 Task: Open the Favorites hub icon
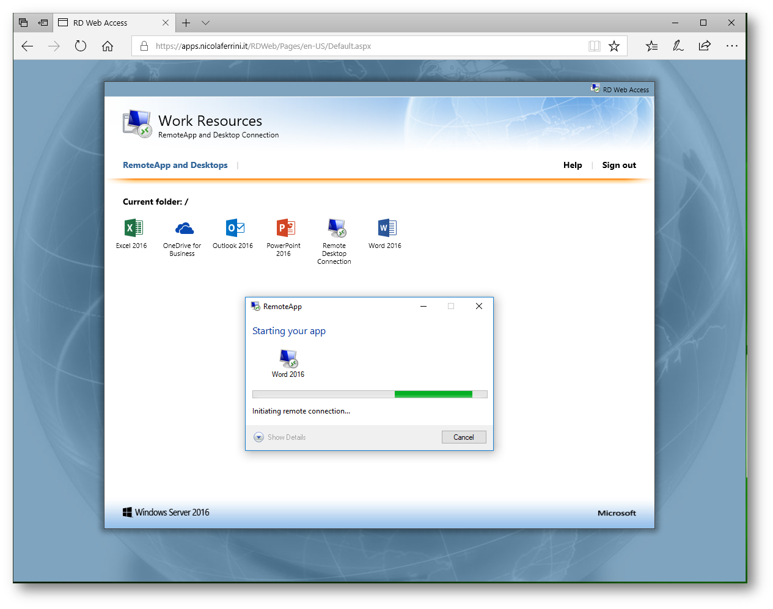click(651, 46)
